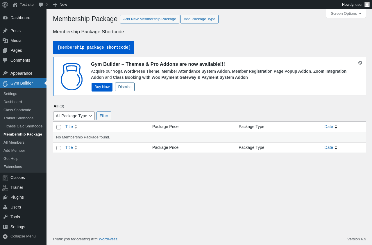
Task: Dismiss the promo notice with the X icon
Action: tap(360, 63)
